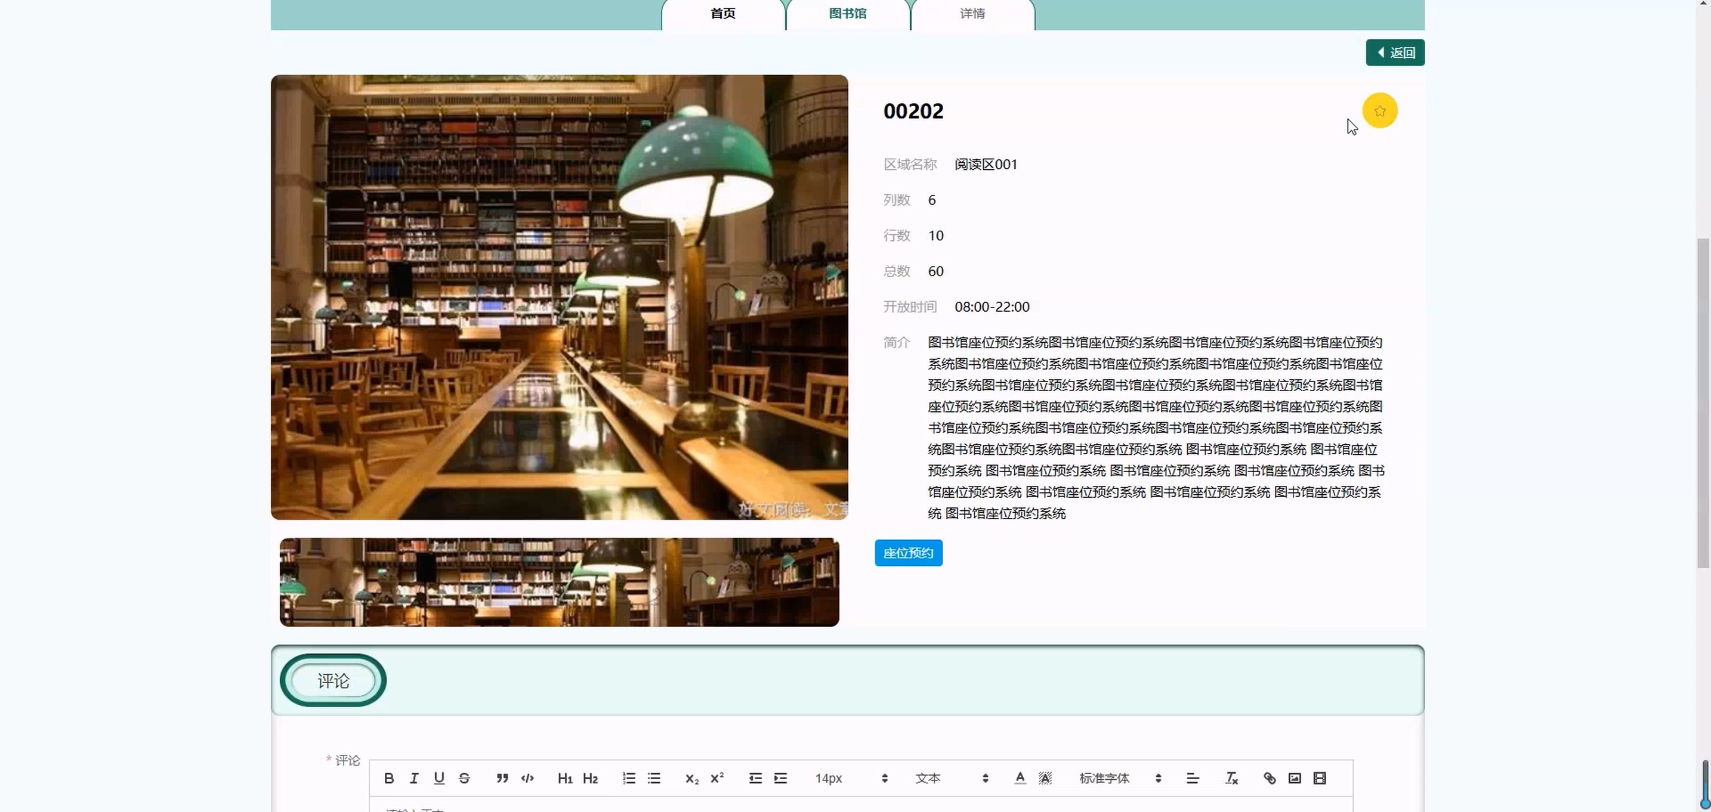Insert an image into the comment

tap(1295, 778)
